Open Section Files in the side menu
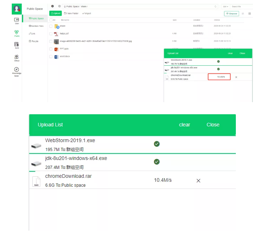Viewport: 259px width, 241px height. (x=36, y=26)
